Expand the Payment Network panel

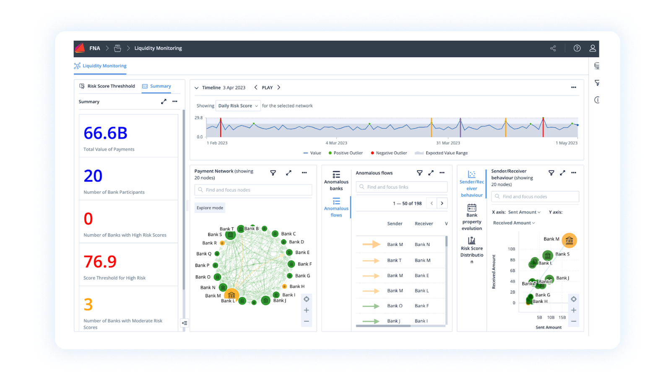[289, 173]
